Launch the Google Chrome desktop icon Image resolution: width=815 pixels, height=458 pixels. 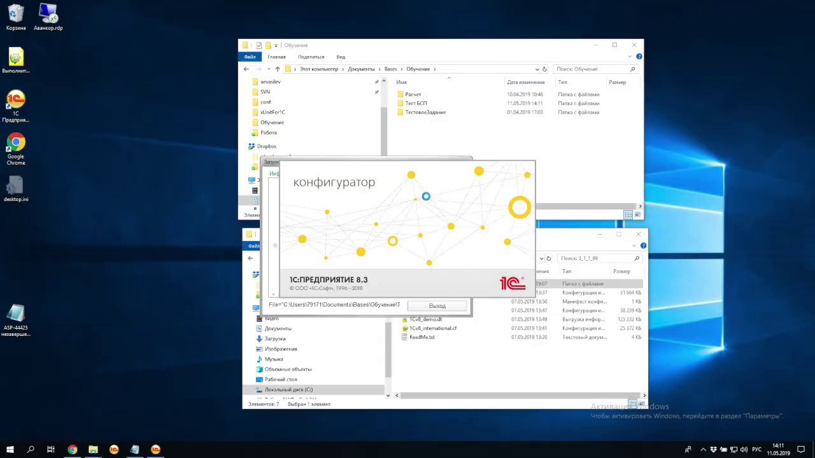(16, 149)
